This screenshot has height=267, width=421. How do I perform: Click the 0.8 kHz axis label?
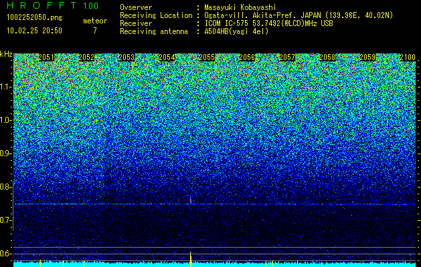[x=5, y=187]
